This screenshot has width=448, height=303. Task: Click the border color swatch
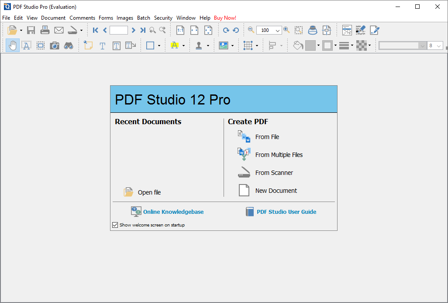point(327,45)
